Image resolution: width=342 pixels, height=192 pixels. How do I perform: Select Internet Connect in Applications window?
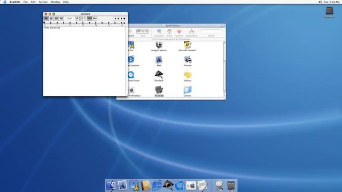pyautogui.click(x=188, y=46)
